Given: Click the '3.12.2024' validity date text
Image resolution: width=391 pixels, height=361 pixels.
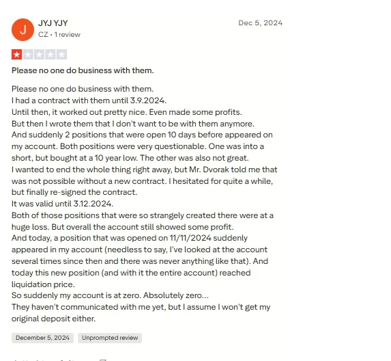Looking at the screenshot, I should click(93, 204).
